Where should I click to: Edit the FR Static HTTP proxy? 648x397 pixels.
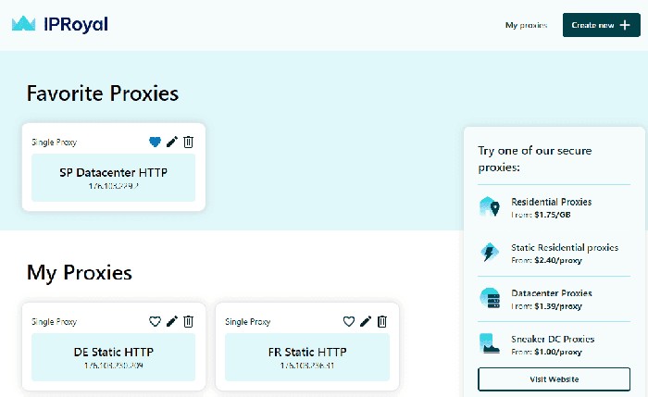(366, 322)
